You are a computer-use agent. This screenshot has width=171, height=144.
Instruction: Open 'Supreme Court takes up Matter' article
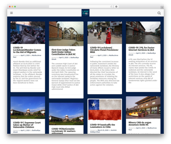(x=27, y=125)
